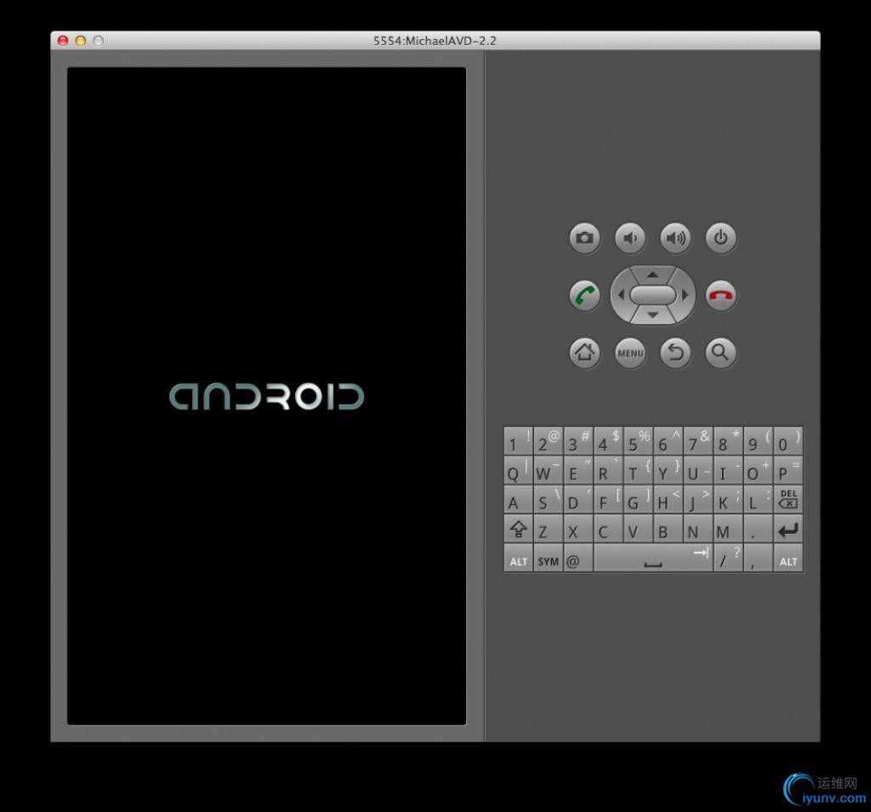Click the period key

[x=758, y=529]
